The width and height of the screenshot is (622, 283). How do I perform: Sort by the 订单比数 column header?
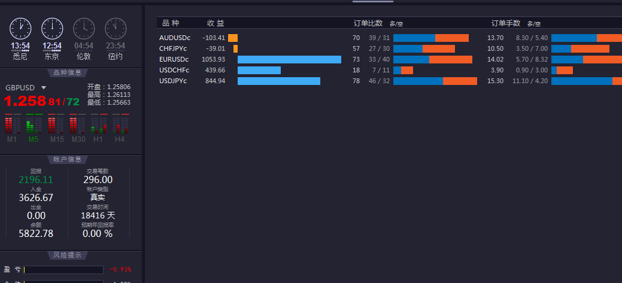(368, 23)
